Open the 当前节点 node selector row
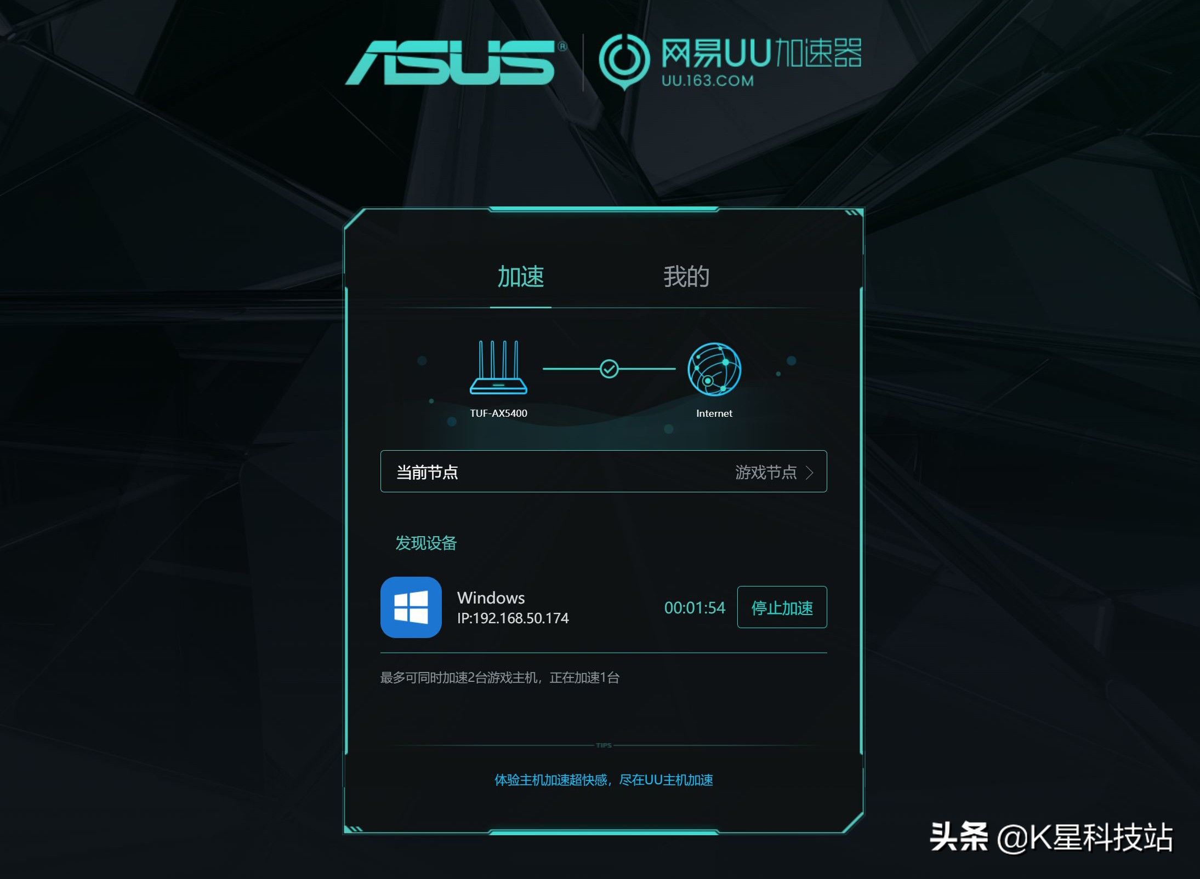Screen dimensions: 1200x879 click(x=604, y=472)
